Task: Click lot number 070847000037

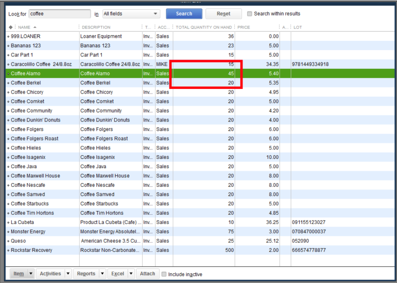Action: [309, 232]
